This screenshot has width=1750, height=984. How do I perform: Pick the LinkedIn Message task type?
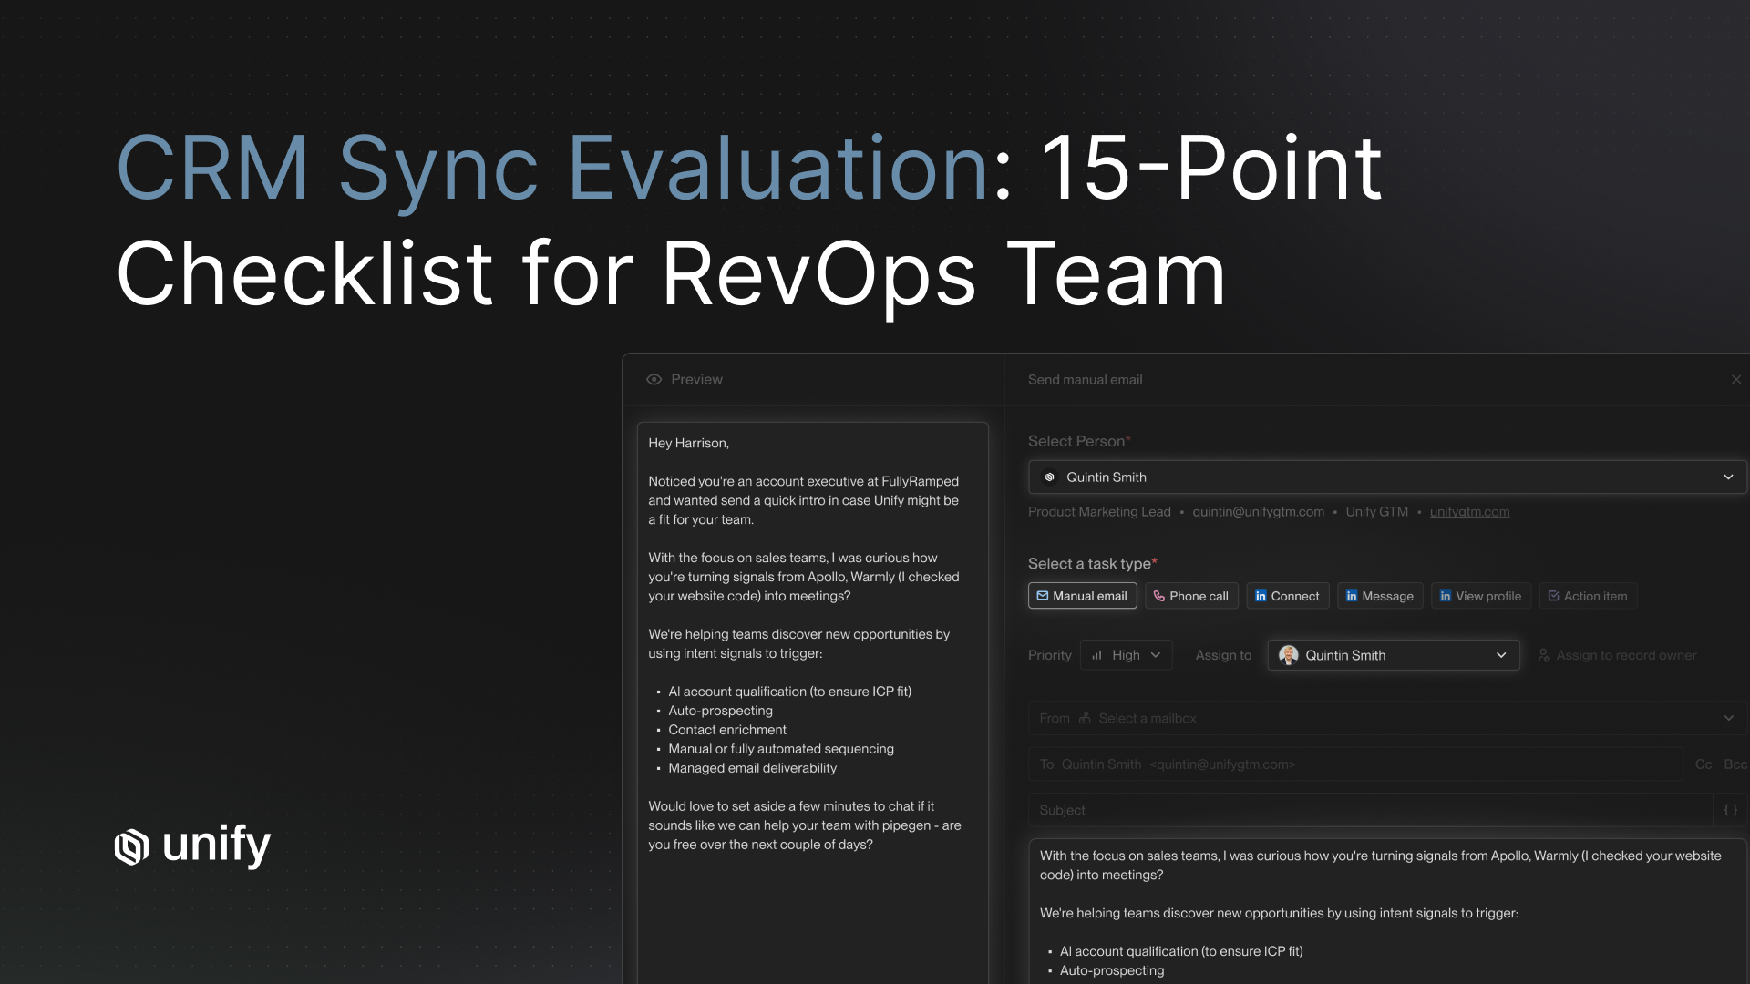[x=1379, y=596]
